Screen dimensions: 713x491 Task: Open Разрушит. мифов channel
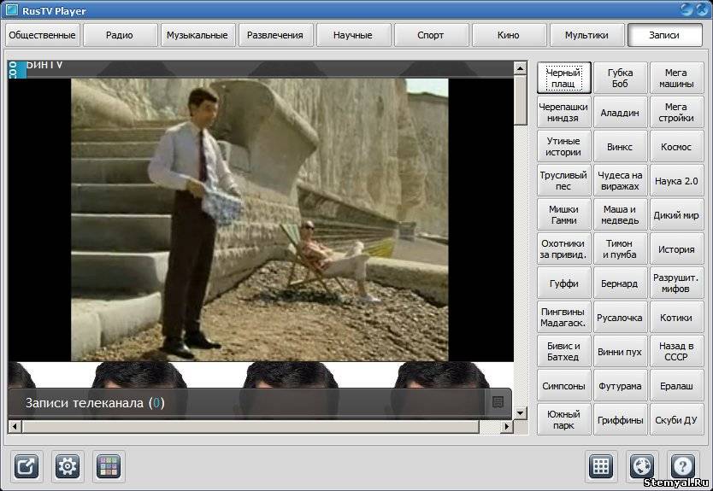676,283
